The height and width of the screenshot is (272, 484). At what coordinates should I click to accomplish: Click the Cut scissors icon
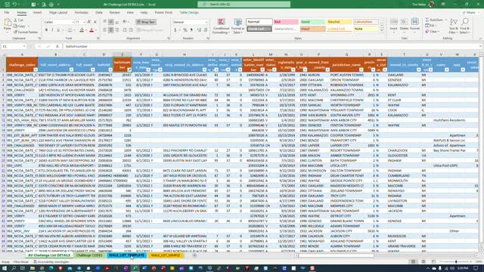15,20
